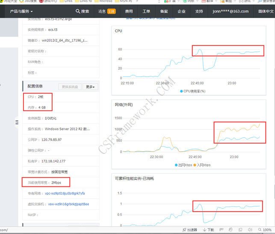The height and width of the screenshot is (234, 275).
Task: Open the 100% zoom magnifier in status bar
Action: click(260, 230)
